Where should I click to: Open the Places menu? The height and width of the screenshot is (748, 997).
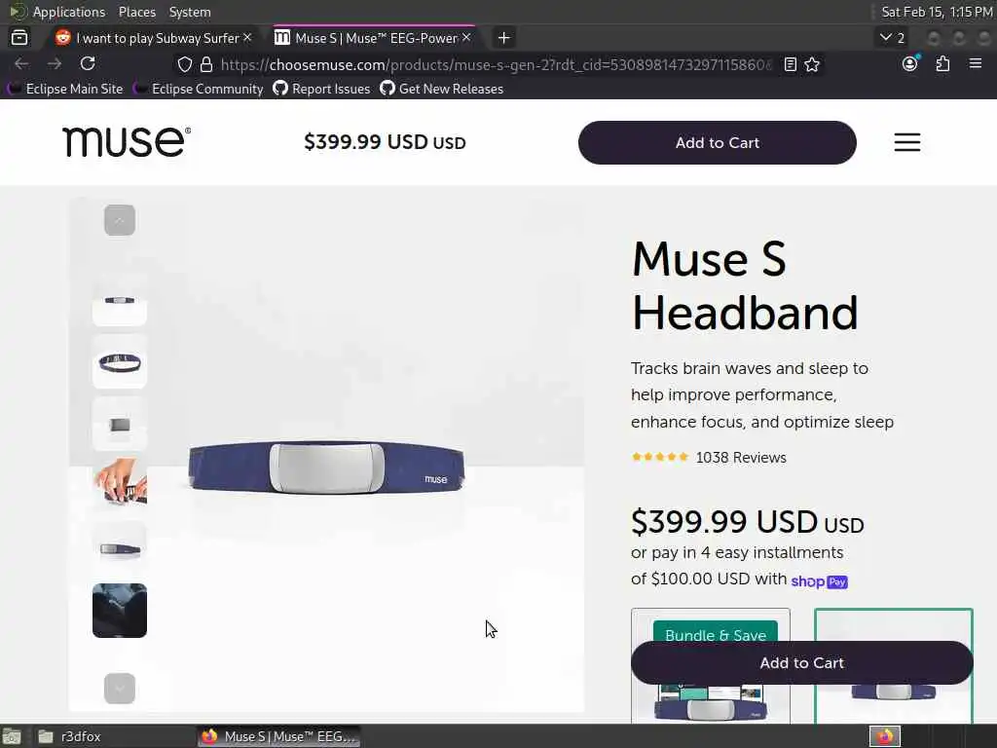[136, 12]
